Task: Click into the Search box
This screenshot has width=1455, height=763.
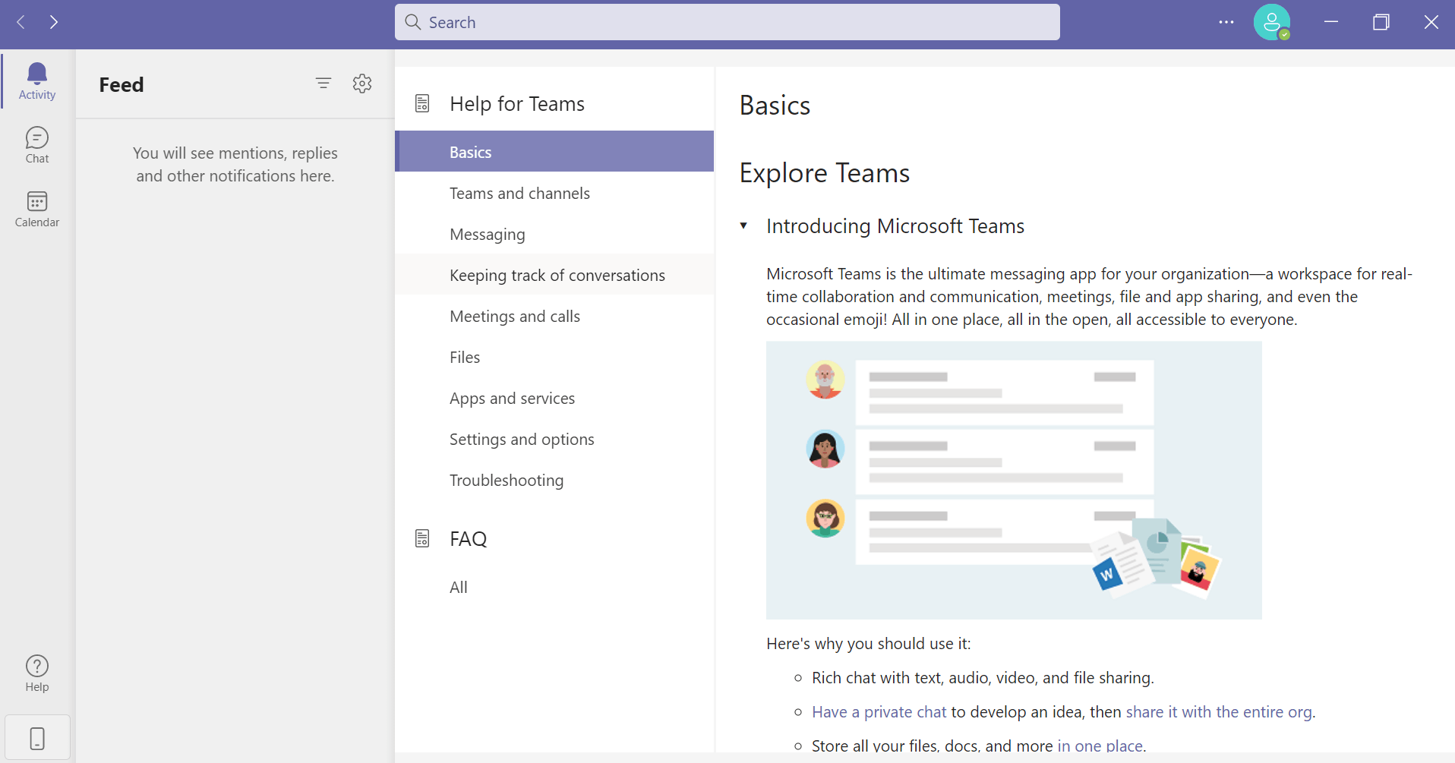Action: 727,22
